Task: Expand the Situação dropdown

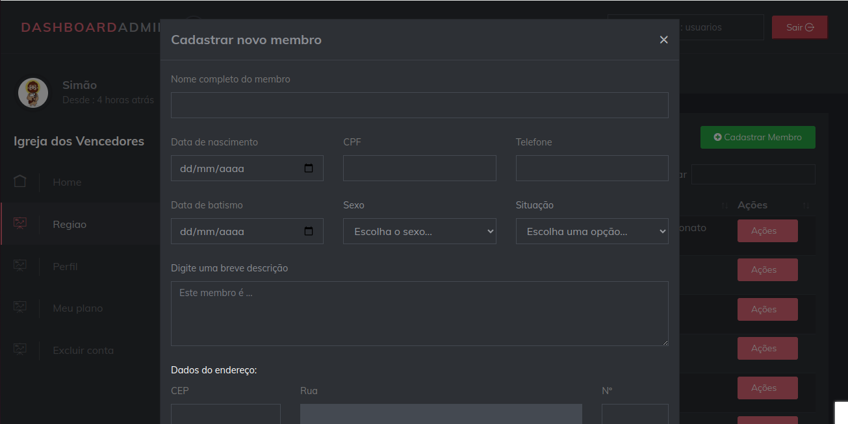Action: point(591,231)
